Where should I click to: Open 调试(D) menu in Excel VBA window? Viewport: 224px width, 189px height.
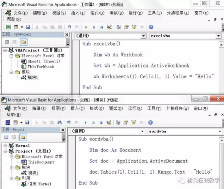116,13
